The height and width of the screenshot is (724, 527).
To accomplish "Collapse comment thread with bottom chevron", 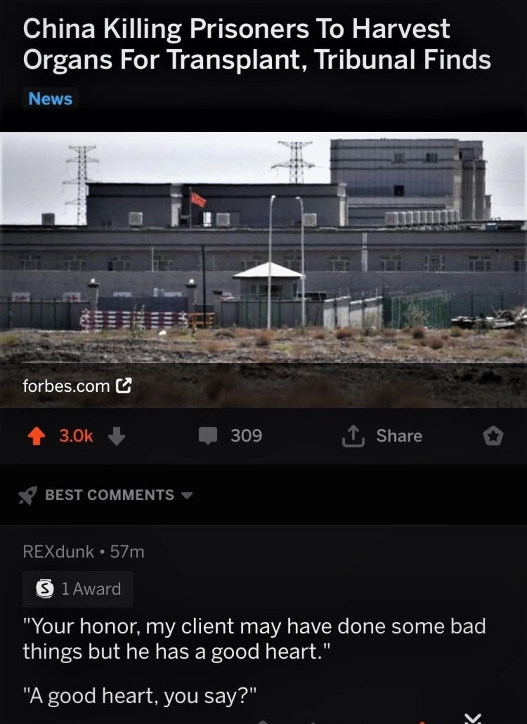I will tap(473, 718).
